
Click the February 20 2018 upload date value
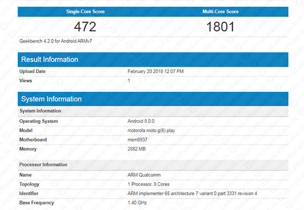pos(156,71)
